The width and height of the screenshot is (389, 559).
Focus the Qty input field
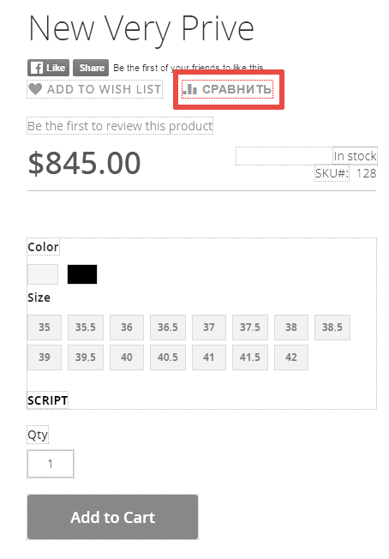[51, 464]
